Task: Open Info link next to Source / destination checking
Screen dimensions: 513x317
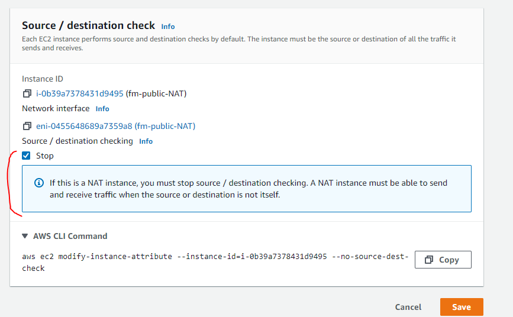Action: [146, 141]
